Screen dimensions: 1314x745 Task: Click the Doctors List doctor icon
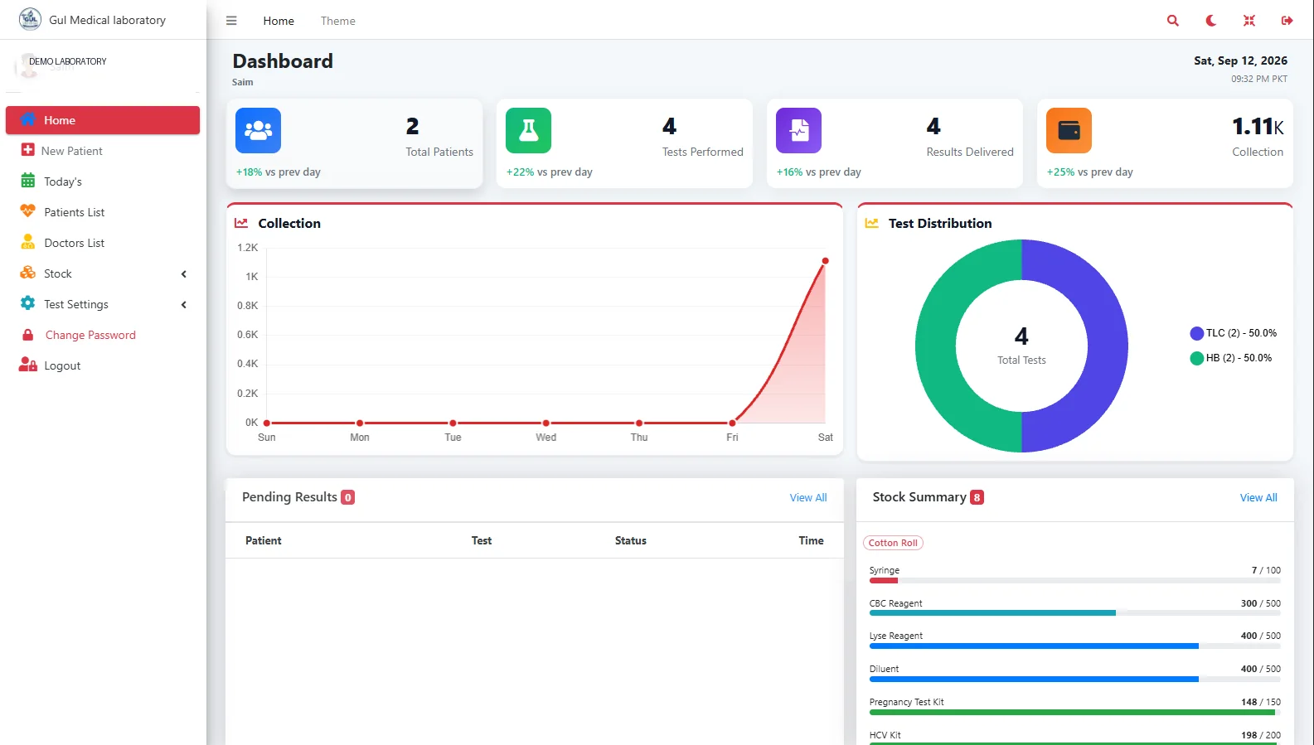coord(27,242)
